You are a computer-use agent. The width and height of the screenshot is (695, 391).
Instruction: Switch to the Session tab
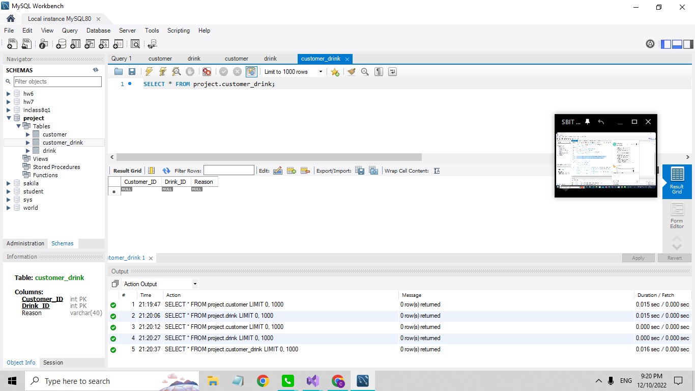click(53, 362)
